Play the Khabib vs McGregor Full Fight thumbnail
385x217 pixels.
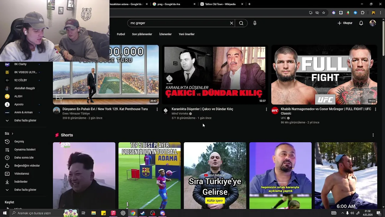324,75
